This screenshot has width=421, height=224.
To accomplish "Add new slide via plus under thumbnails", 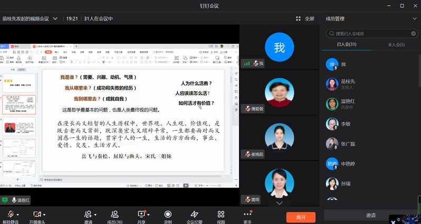I will coord(18,180).
